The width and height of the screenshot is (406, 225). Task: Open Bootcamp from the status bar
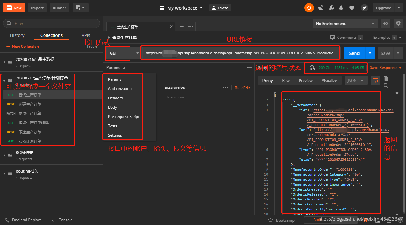tap(282, 220)
